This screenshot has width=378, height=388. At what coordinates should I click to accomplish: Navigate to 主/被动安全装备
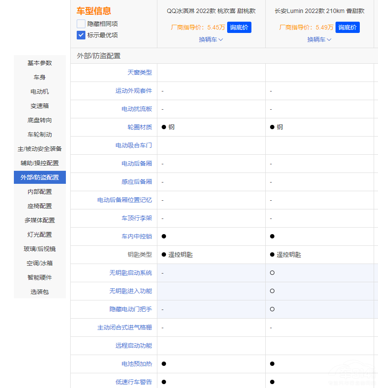(x=39, y=148)
